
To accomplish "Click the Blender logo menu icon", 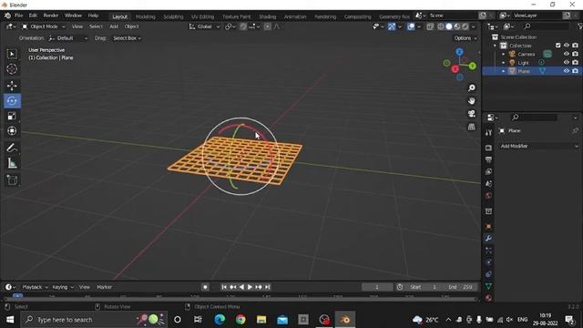I will pyautogui.click(x=7, y=15).
